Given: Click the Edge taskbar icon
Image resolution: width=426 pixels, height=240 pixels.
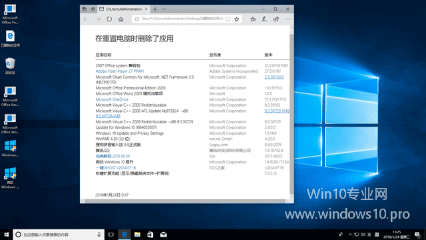Looking at the screenshot, I should [124, 234].
